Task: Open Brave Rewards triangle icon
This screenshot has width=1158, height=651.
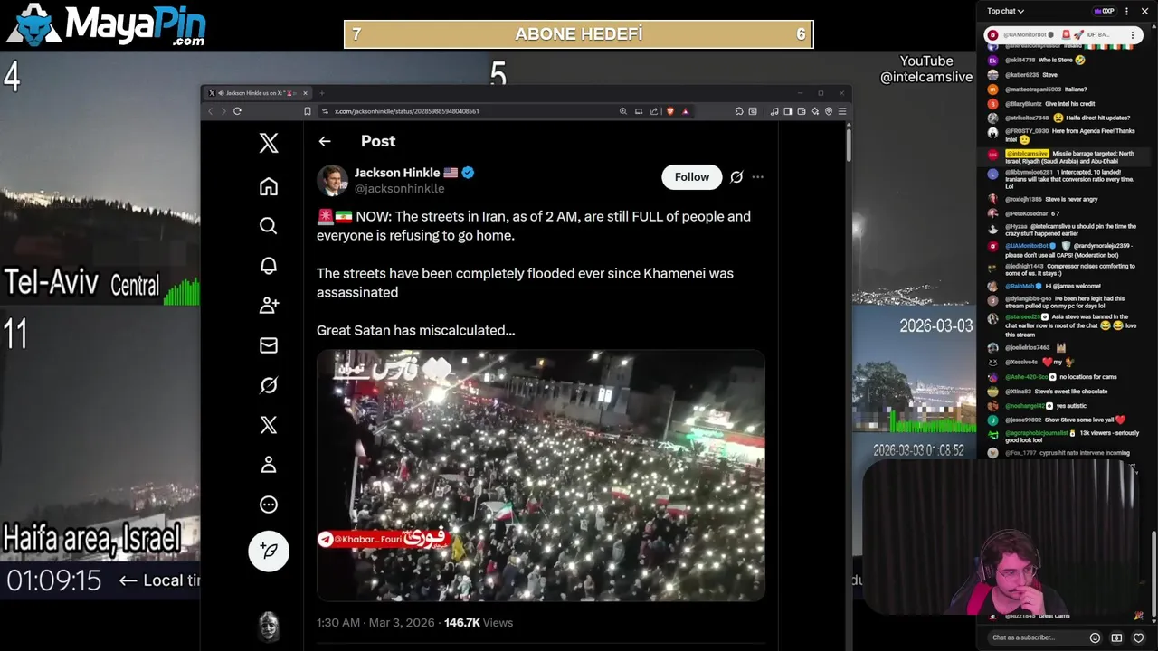Action: (x=685, y=111)
